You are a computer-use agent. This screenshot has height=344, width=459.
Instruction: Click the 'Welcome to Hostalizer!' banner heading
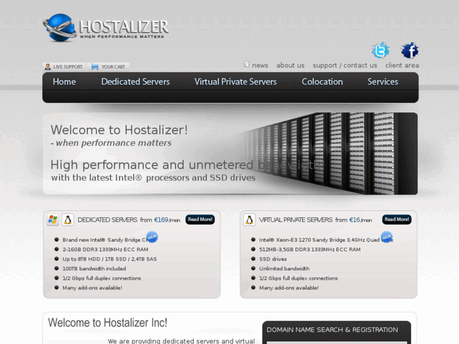119,130
